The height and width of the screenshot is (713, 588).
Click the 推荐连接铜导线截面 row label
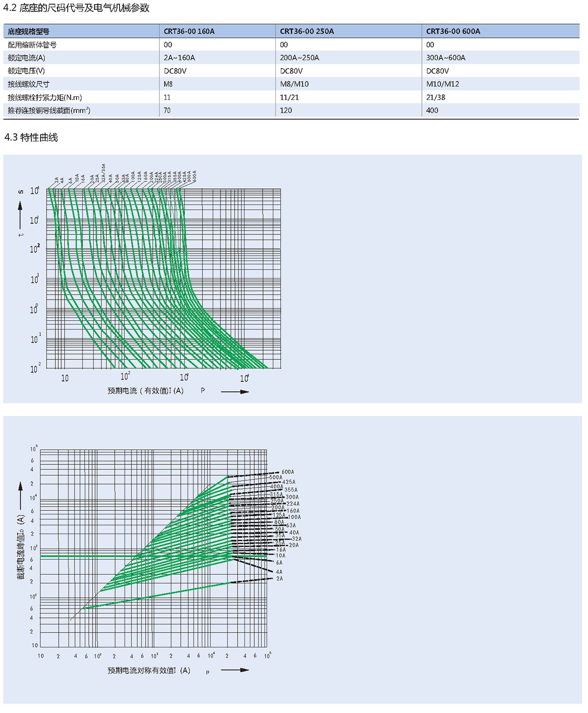pos(49,110)
